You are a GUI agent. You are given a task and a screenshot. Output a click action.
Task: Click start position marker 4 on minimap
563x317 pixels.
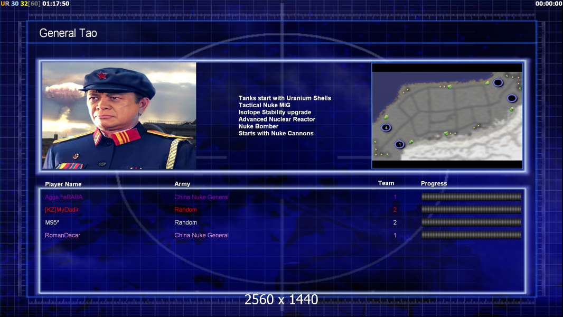[x=387, y=127]
